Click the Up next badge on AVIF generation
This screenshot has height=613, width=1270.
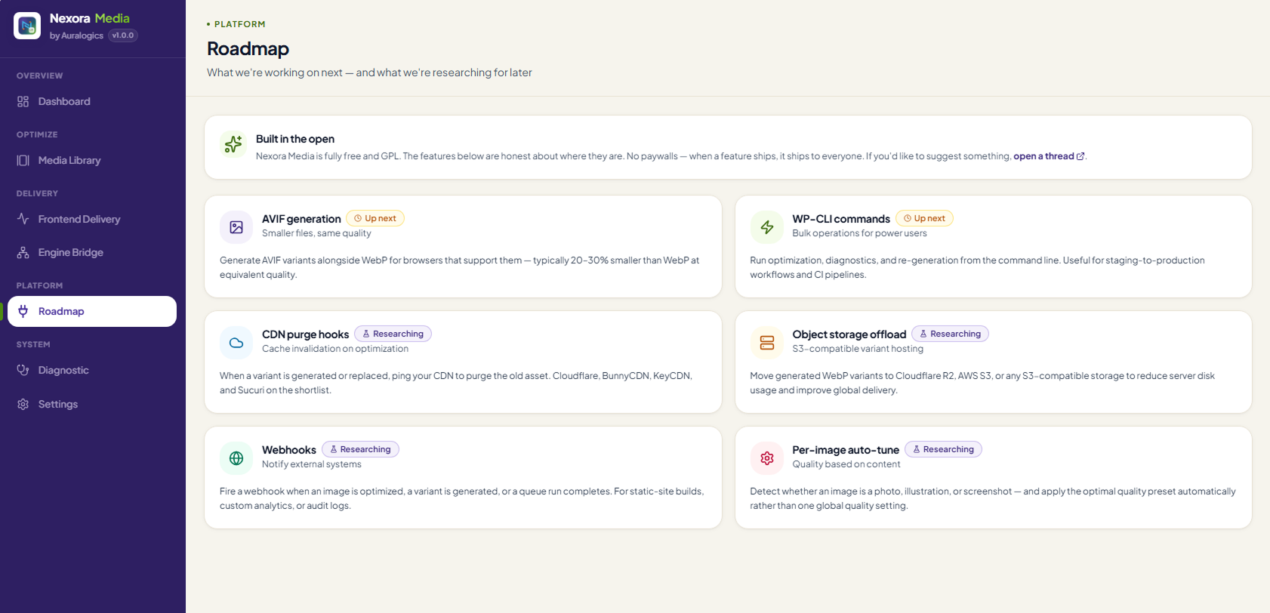pos(375,218)
